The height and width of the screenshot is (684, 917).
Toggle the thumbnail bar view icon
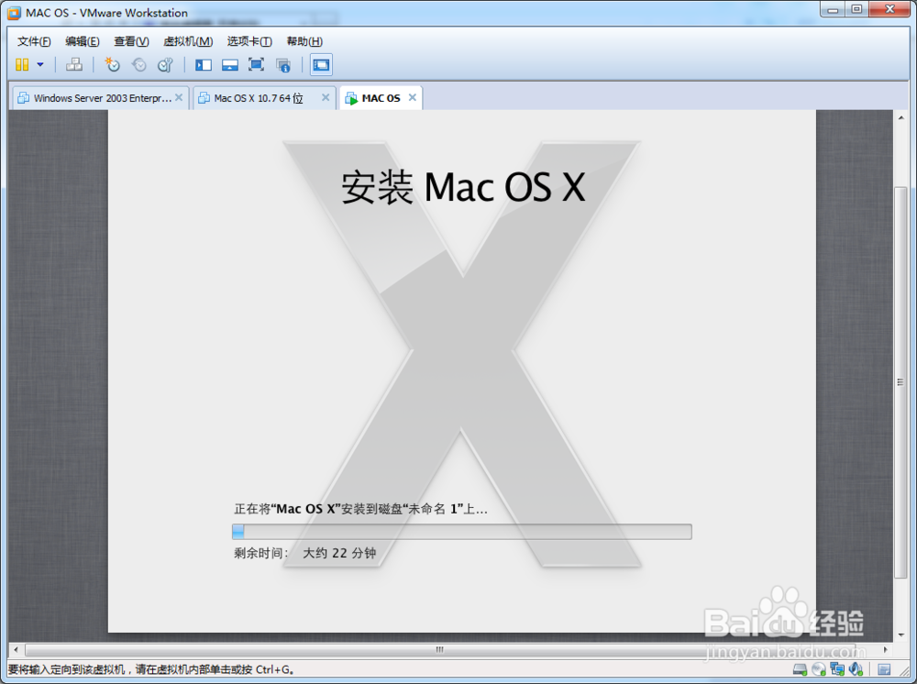(230, 64)
